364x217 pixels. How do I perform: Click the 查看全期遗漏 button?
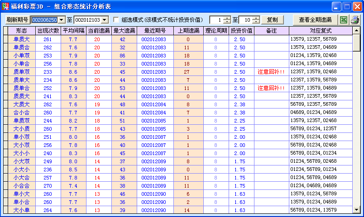click(x=315, y=20)
